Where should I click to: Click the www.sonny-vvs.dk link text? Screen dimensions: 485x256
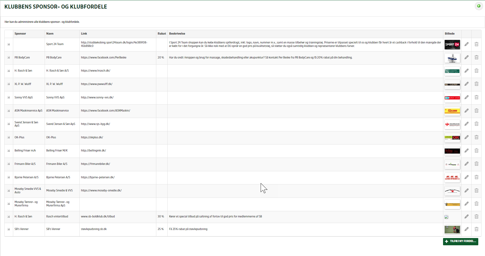pos(97,97)
